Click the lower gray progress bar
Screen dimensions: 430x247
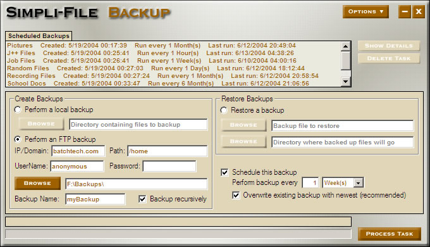tap(178, 234)
